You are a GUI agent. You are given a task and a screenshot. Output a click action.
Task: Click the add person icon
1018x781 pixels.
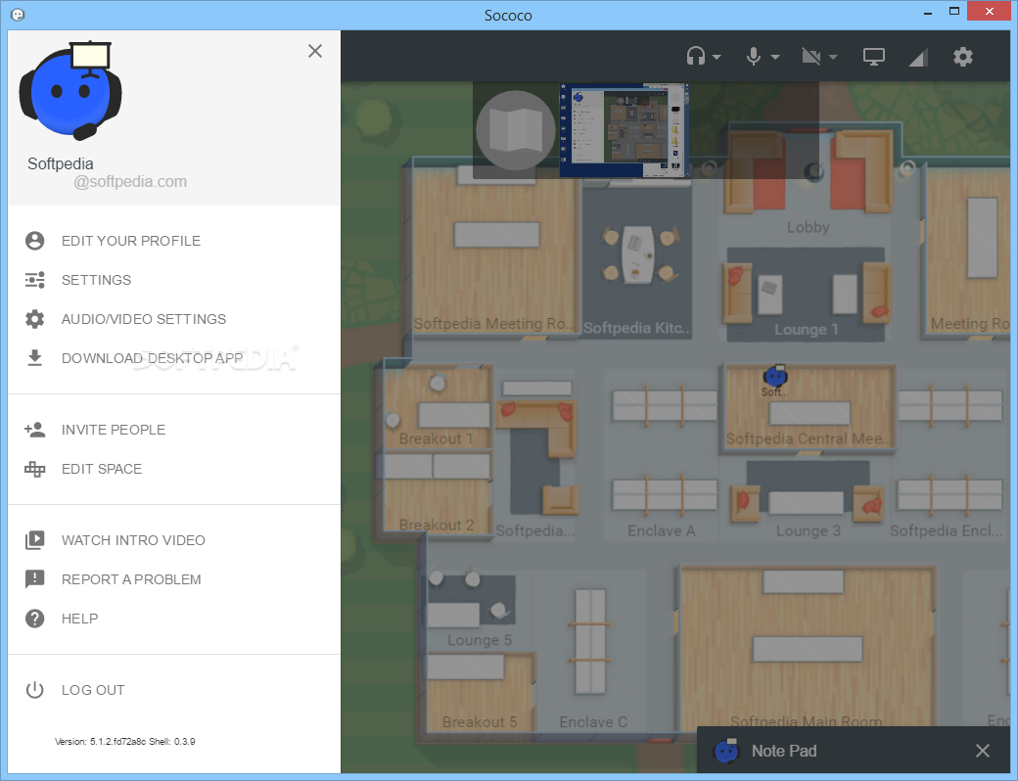click(35, 429)
